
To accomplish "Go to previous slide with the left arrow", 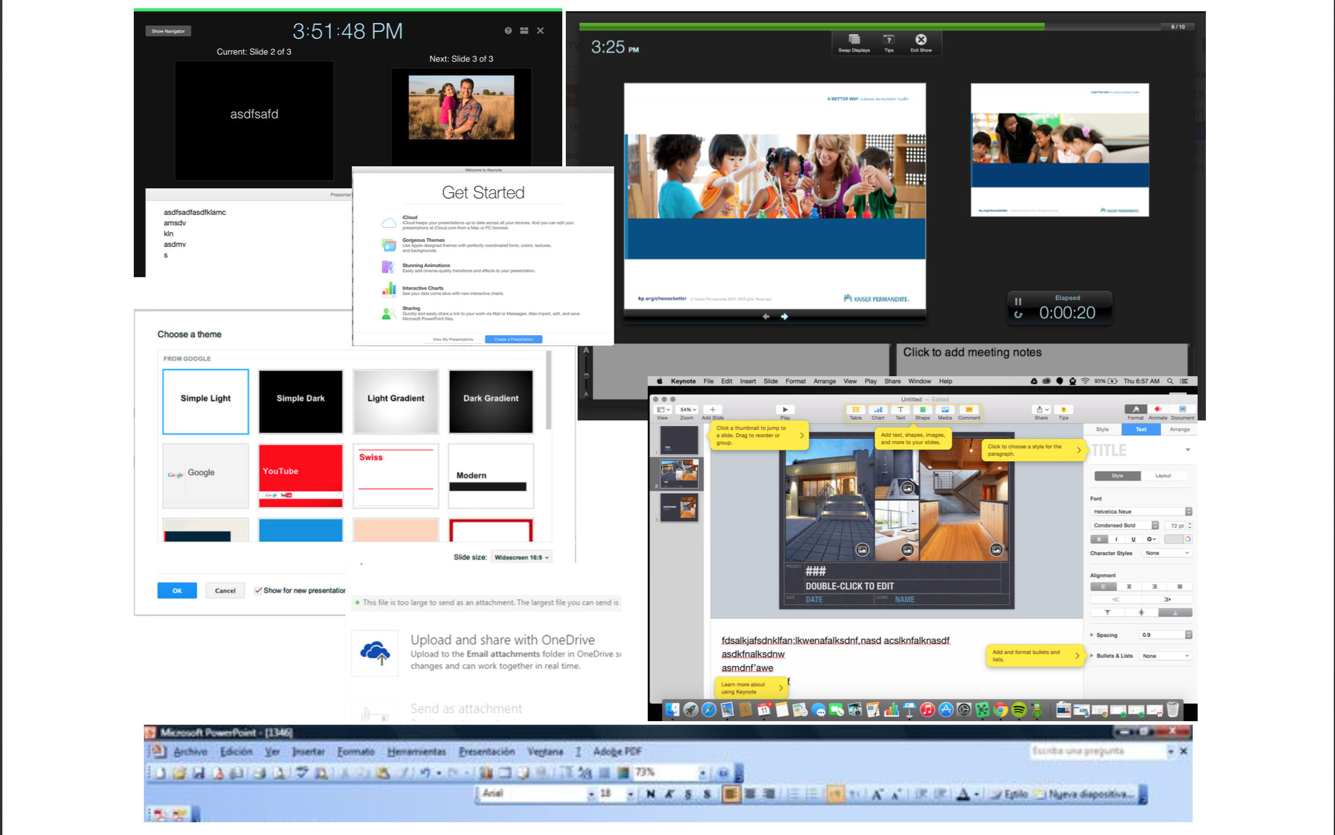I will pos(766,317).
